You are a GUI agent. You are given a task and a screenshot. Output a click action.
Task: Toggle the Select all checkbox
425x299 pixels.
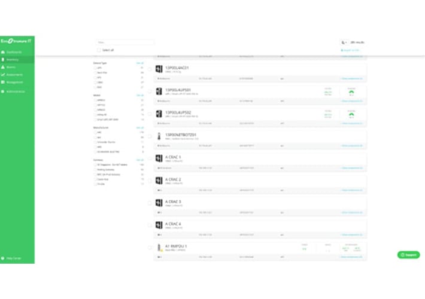99,50
